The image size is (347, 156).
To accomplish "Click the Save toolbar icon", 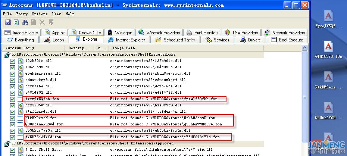I will click(x=8, y=22).
